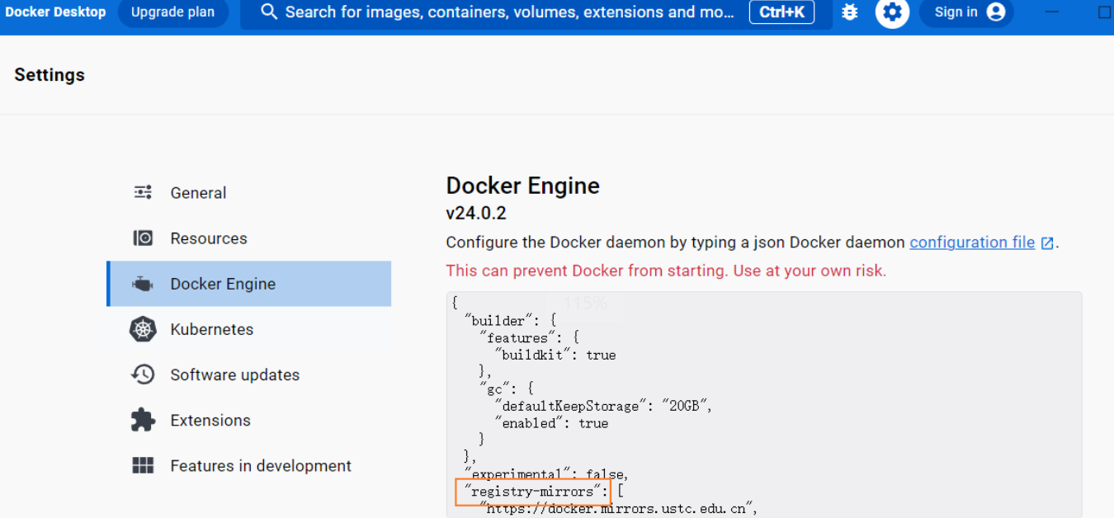Click the search magnifier icon
1114x518 pixels.
pos(268,12)
